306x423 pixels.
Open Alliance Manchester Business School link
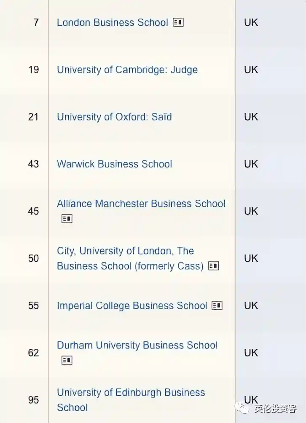point(141,204)
